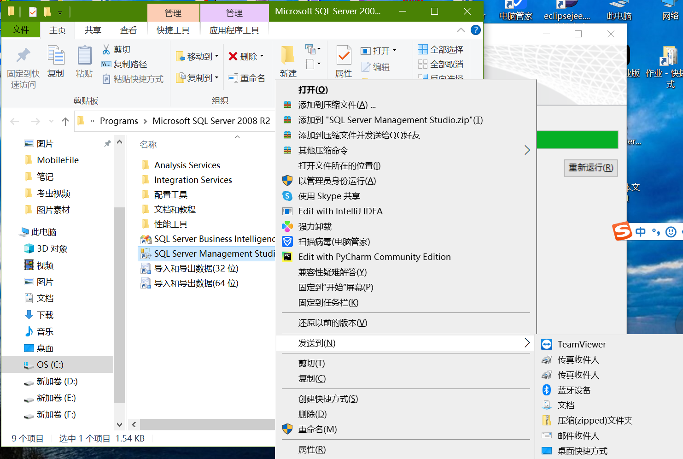The height and width of the screenshot is (459, 683).
Task: Open the recent locations dropdown arrow
Action: click(x=51, y=121)
